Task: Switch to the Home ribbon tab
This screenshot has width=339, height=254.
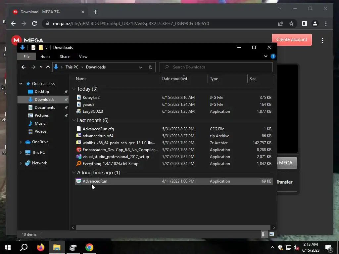Action: tap(45, 57)
